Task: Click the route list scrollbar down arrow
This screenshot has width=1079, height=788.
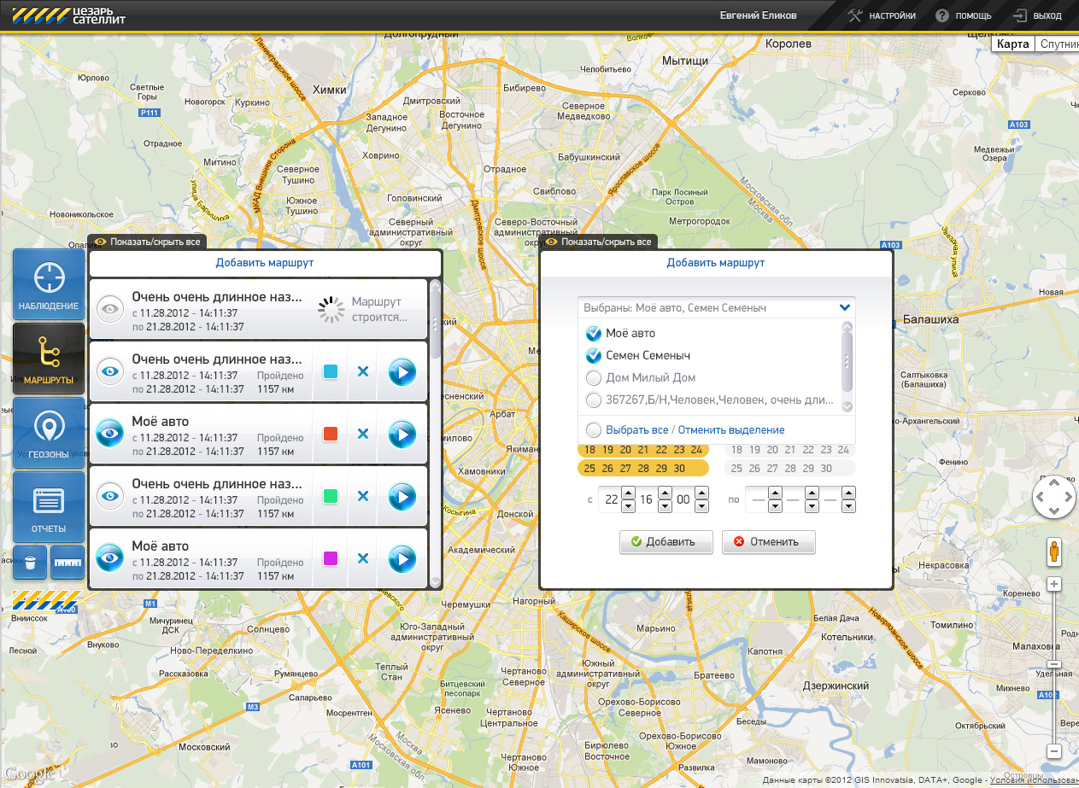Action: [435, 581]
